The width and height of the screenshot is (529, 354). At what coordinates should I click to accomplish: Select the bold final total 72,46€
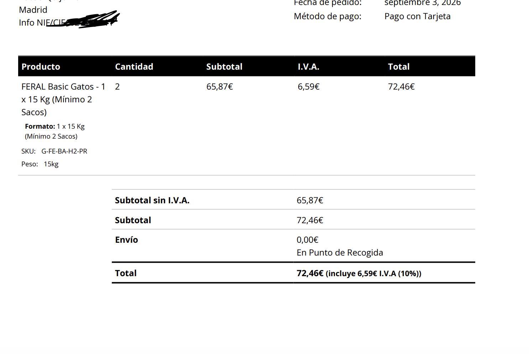tap(310, 273)
